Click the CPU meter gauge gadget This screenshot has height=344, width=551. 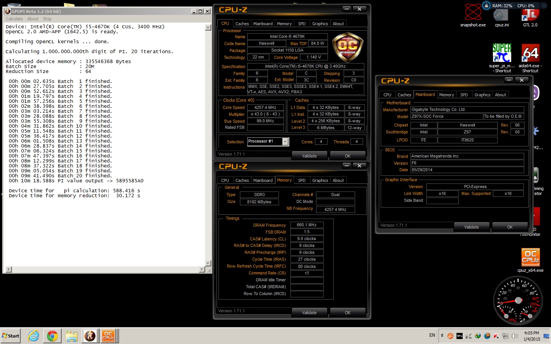pyautogui.click(x=518, y=300)
